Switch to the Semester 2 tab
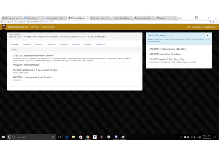 (x=27, y=45)
